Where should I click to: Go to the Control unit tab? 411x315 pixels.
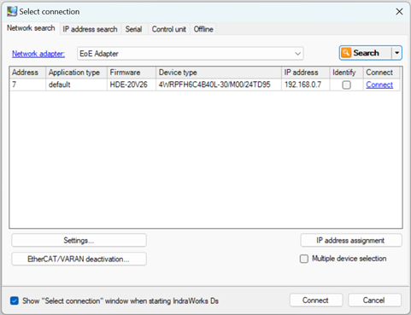point(169,29)
